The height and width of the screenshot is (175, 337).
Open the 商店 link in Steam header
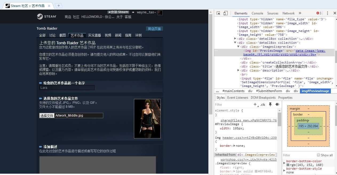(x=68, y=17)
